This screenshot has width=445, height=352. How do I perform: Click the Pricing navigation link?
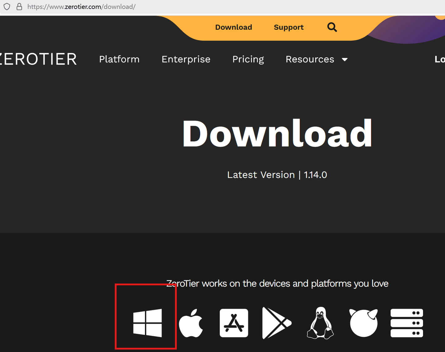pos(248,59)
